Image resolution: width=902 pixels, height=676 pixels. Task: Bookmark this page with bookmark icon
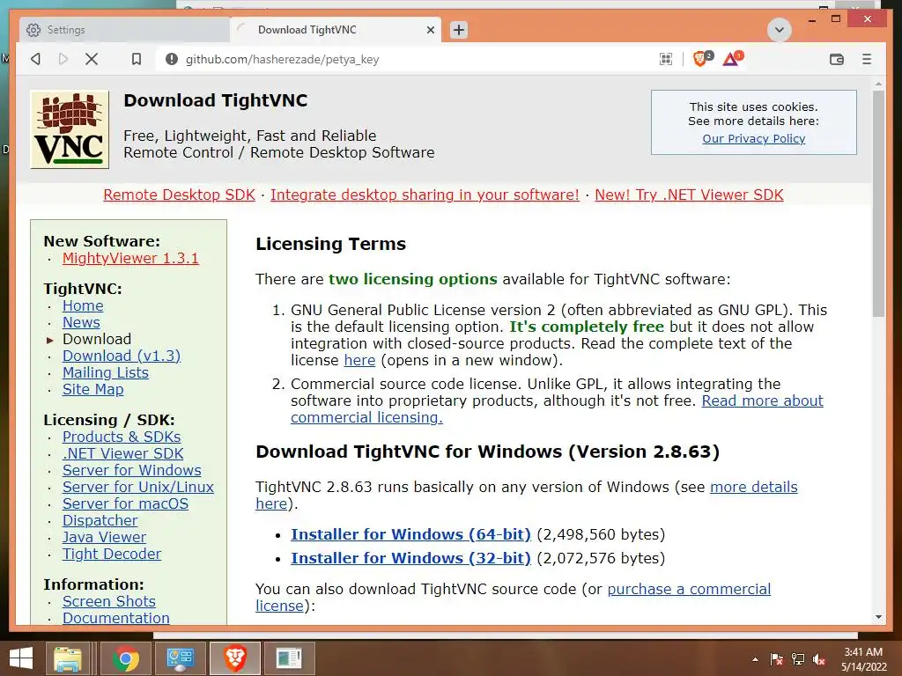(x=137, y=59)
